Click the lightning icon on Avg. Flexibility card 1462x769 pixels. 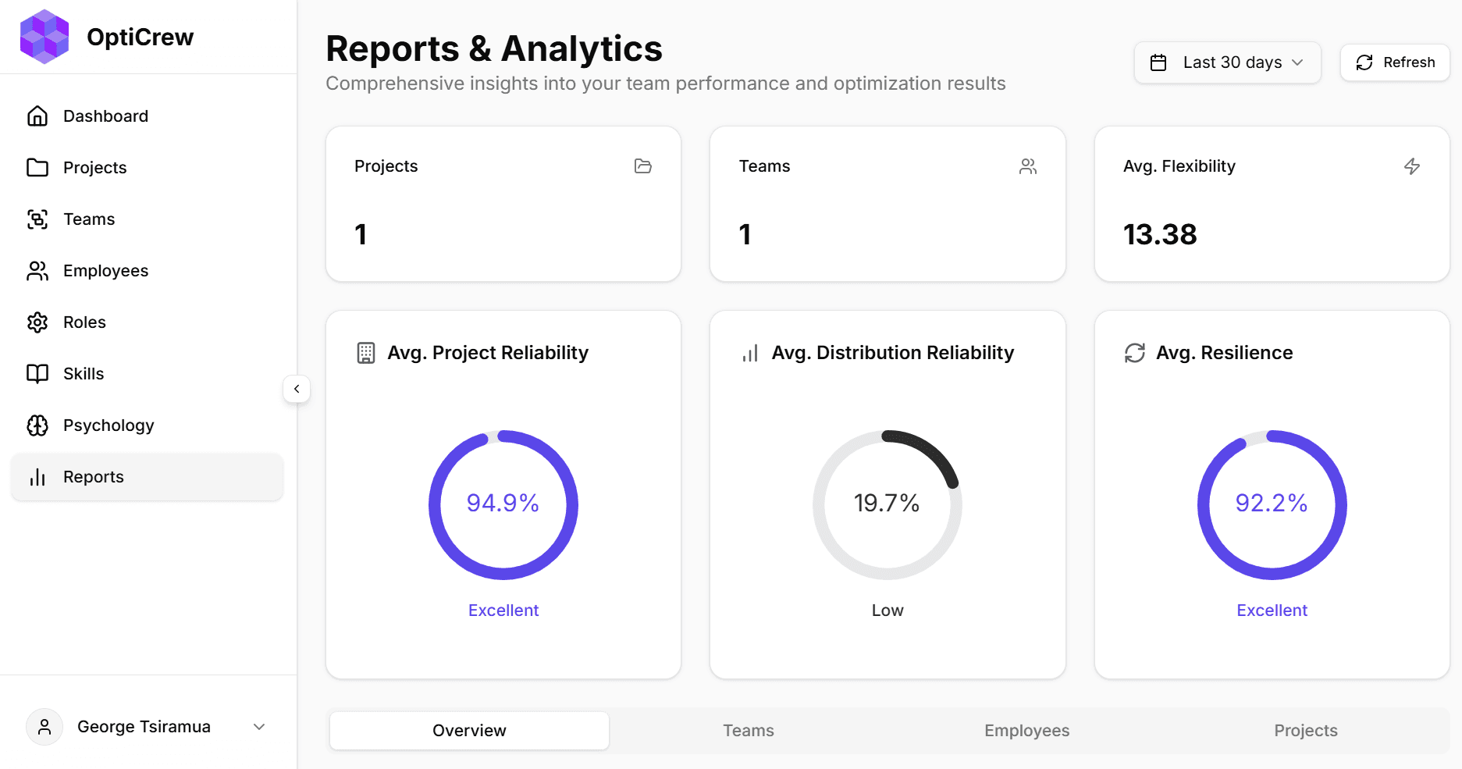pos(1413,166)
